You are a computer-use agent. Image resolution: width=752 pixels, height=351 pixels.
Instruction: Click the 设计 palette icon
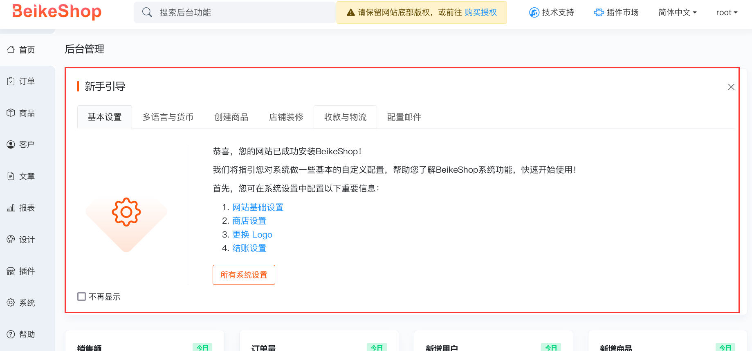11,239
